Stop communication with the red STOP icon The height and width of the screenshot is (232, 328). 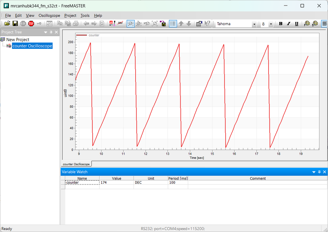pos(31,24)
